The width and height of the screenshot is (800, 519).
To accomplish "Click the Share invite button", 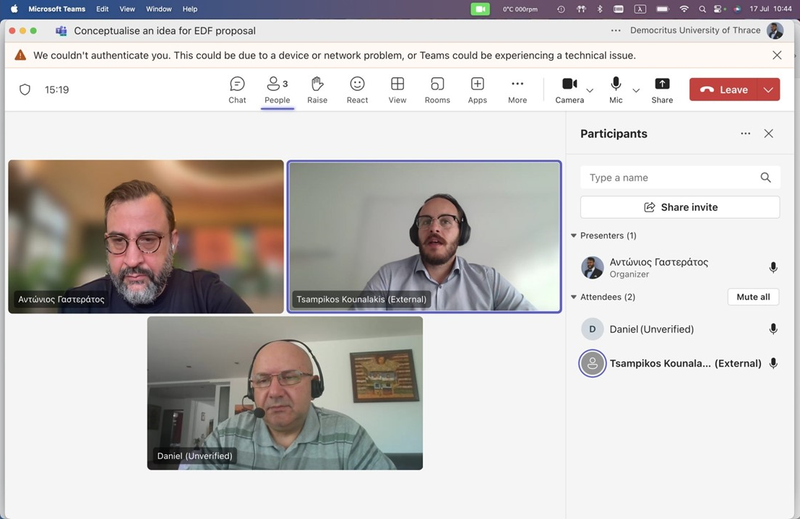I will click(680, 207).
